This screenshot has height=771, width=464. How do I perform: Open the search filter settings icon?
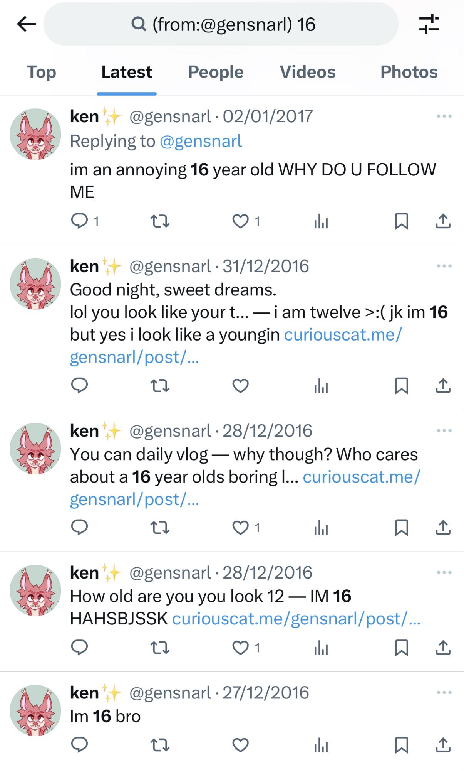(x=429, y=24)
